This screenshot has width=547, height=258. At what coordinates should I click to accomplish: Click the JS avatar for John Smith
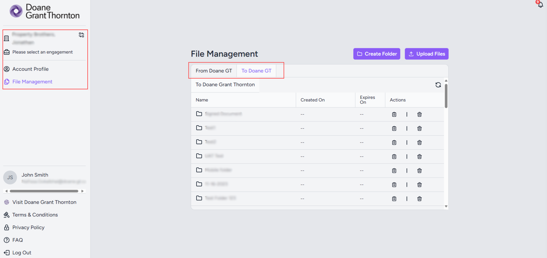click(x=10, y=177)
